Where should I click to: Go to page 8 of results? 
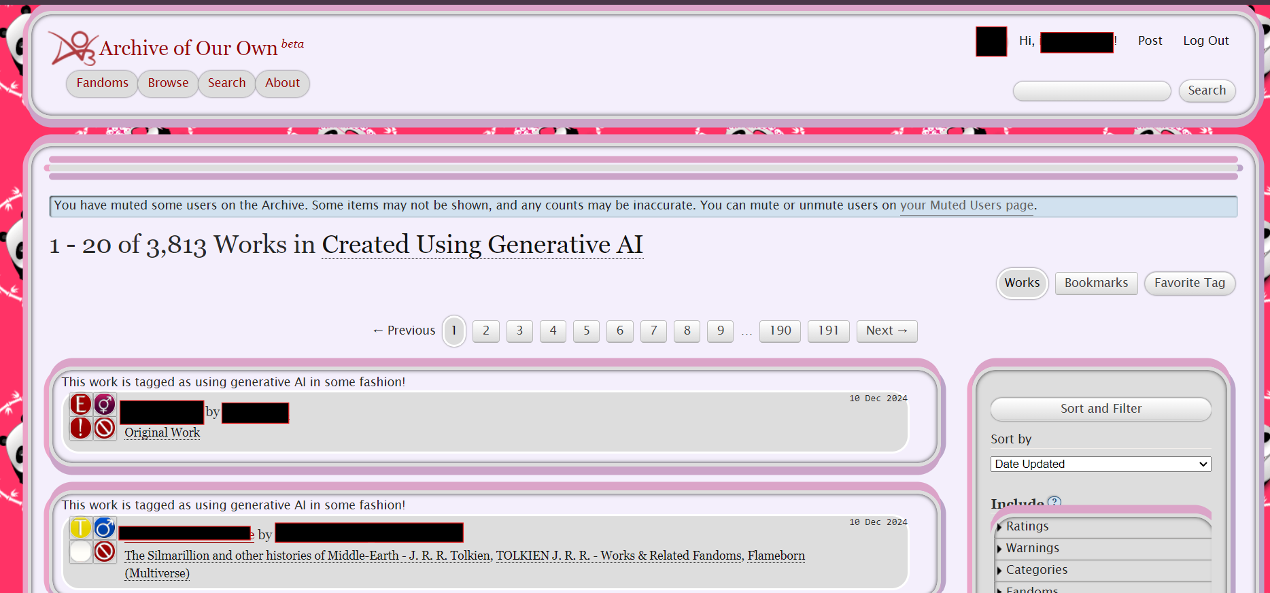pyautogui.click(x=687, y=331)
